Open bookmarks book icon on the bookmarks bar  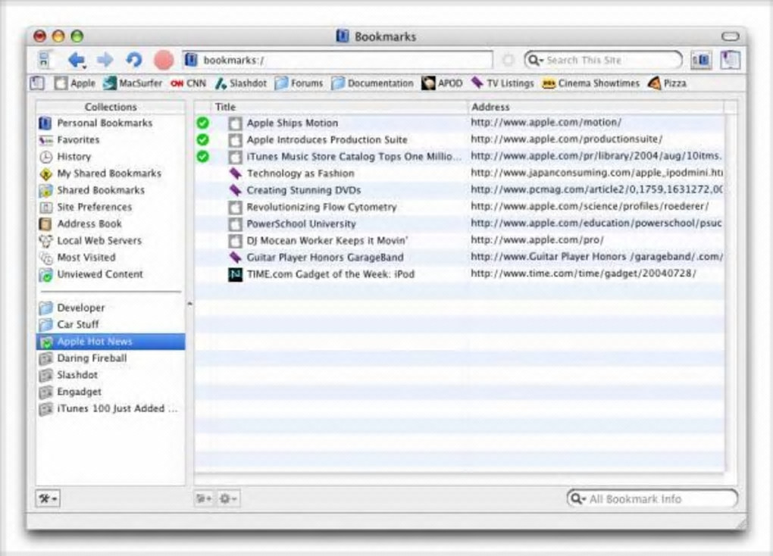click(37, 83)
